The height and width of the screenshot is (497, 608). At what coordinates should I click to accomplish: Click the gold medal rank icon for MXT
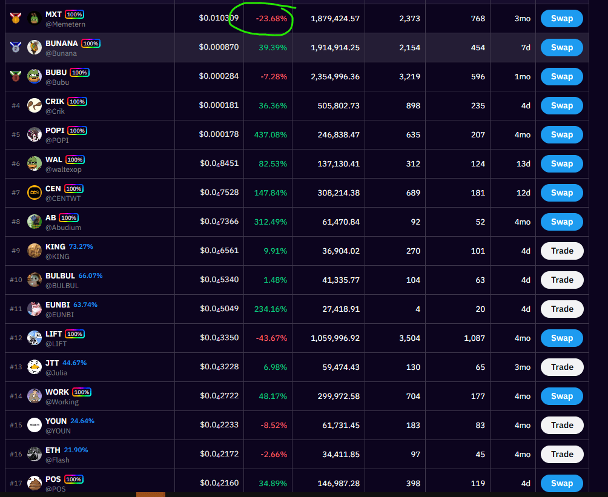point(16,18)
